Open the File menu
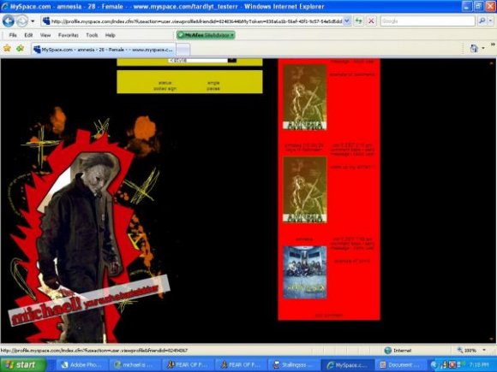Screen dimensions: 497x372 coord(13,35)
